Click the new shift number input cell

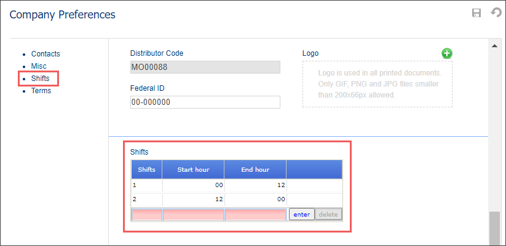click(x=146, y=215)
